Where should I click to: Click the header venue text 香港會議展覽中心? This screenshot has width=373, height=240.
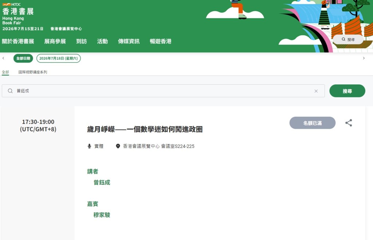[x=66, y=29]
